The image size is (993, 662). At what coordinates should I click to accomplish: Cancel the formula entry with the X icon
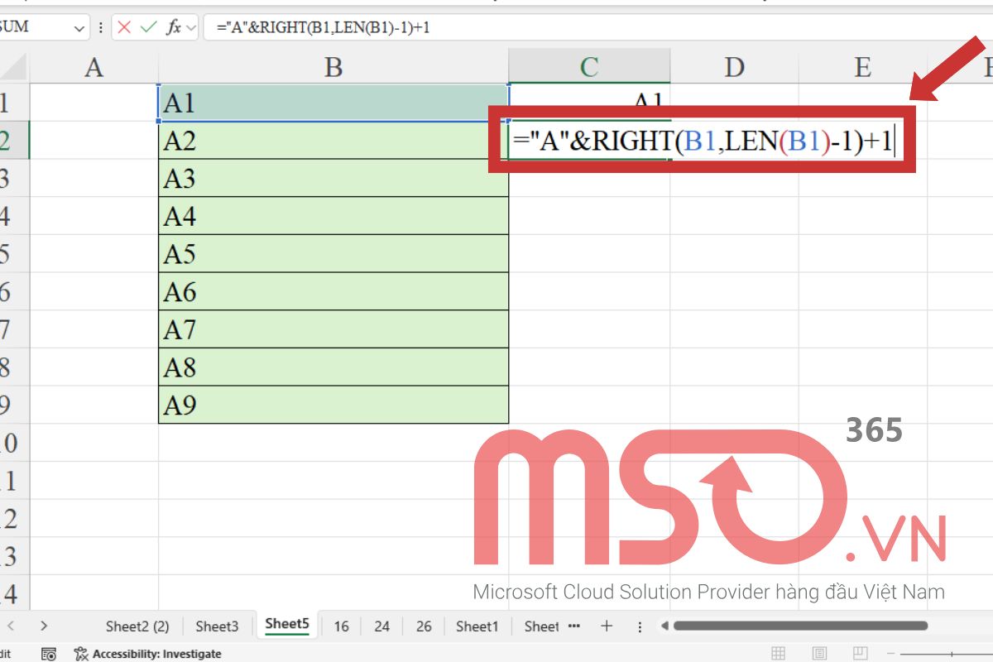(124, 27)
